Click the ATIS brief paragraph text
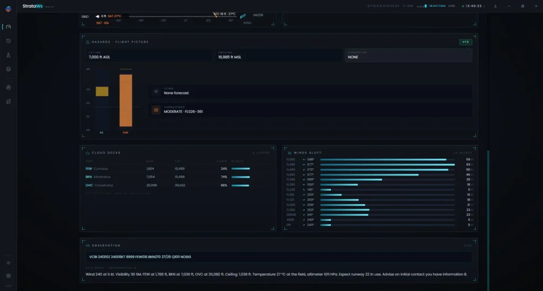 (276, 275)
